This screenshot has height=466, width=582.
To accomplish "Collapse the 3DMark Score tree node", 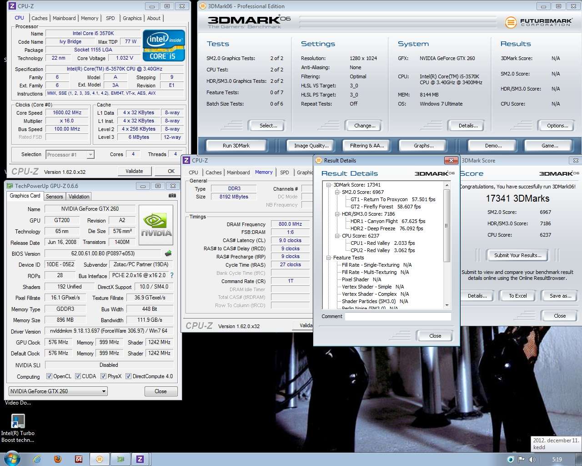I will tap(329, 185).
